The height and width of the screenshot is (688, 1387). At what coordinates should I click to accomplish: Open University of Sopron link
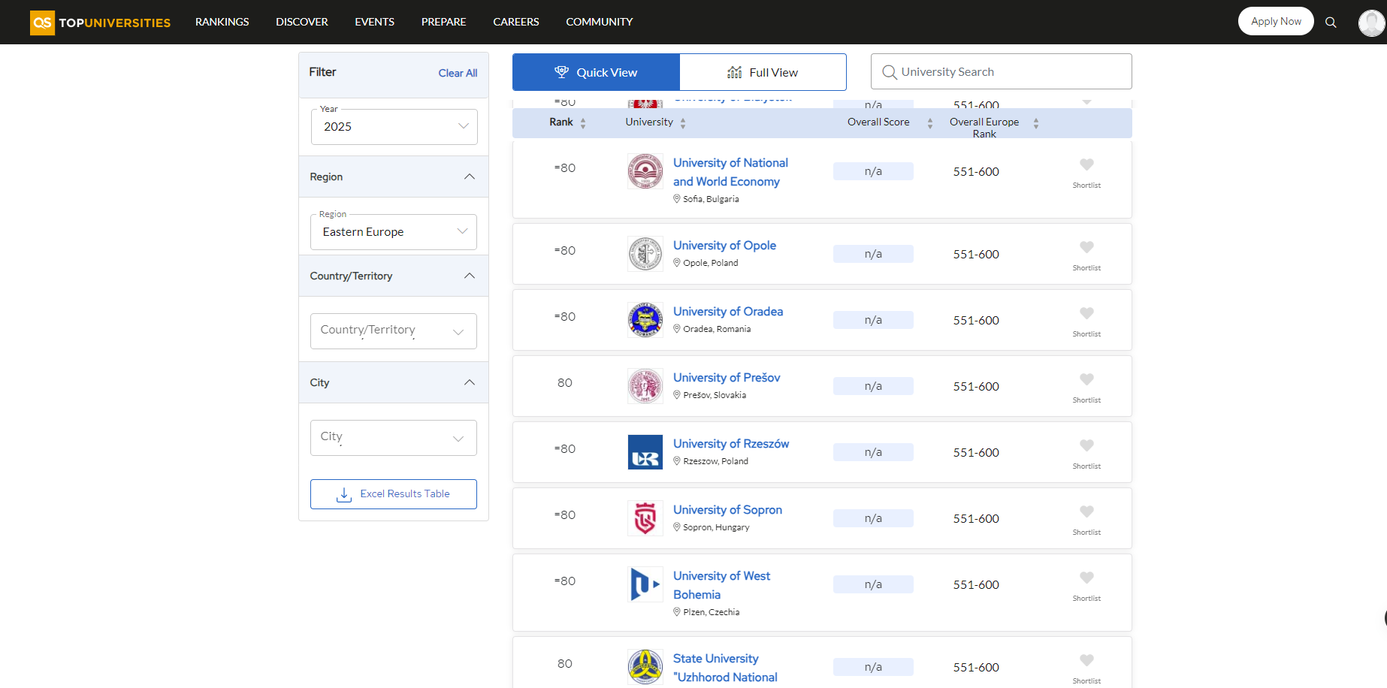click(x=727, y=510)
